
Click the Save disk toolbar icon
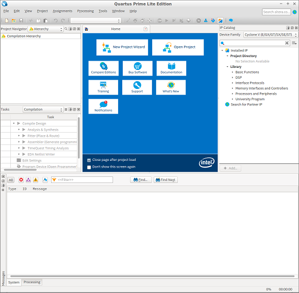[21, 21]
